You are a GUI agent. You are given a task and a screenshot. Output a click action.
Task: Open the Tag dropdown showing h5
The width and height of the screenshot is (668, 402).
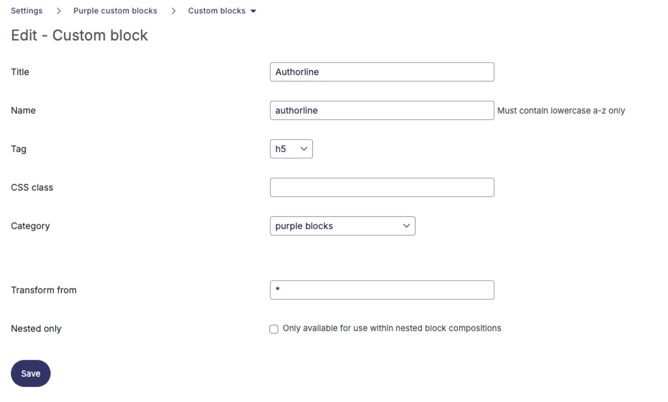tap(291, 149)
